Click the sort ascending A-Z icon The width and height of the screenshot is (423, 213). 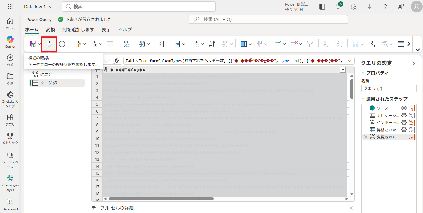326,44
